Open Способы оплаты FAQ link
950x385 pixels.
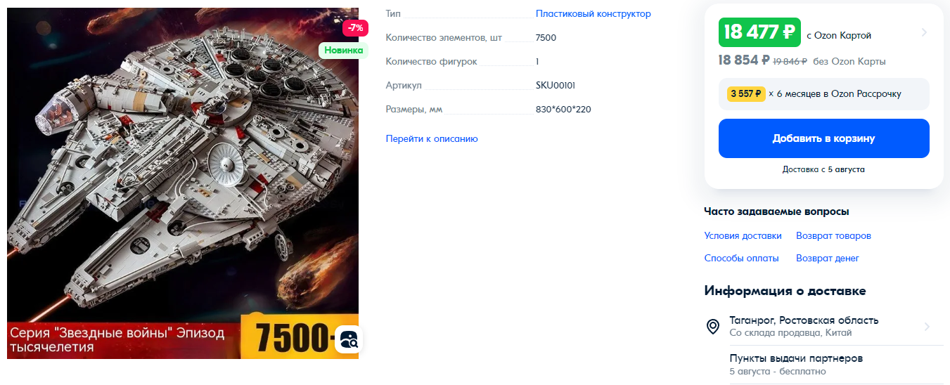(x=741, y=258)
